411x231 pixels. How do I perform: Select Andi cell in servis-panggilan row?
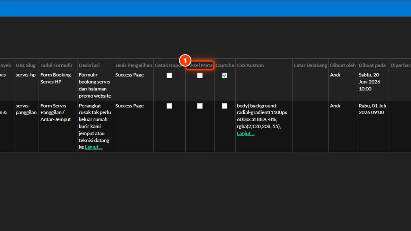point(343,126)
